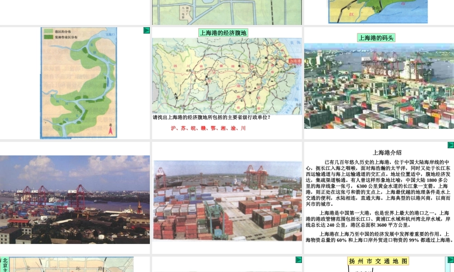Click the 港区的分布 legend entry
454x272 pixels.
tap(58, 31)
